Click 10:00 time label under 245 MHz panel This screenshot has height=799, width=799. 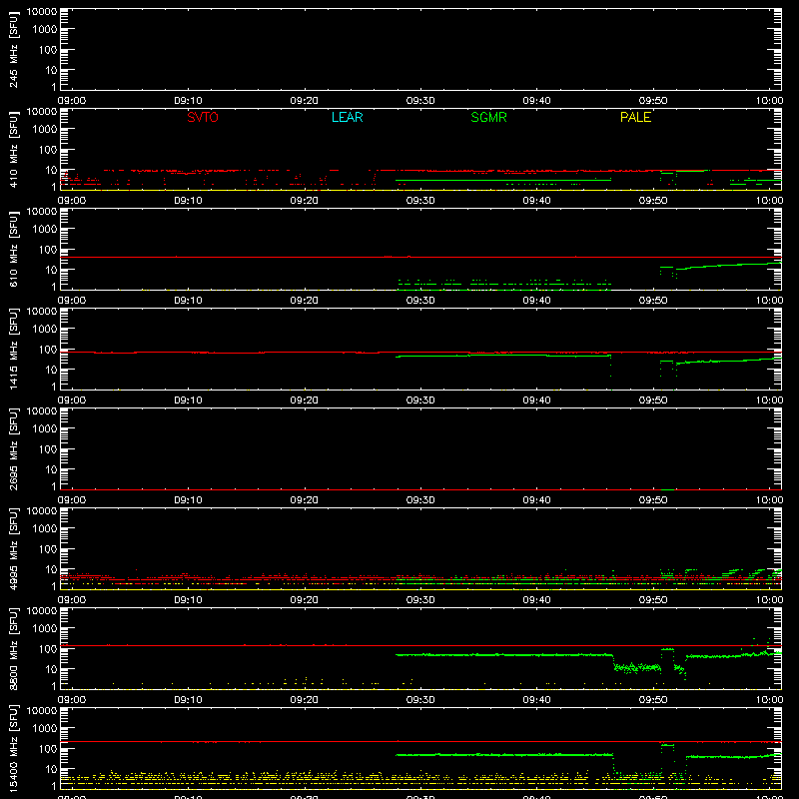[769, 101]
